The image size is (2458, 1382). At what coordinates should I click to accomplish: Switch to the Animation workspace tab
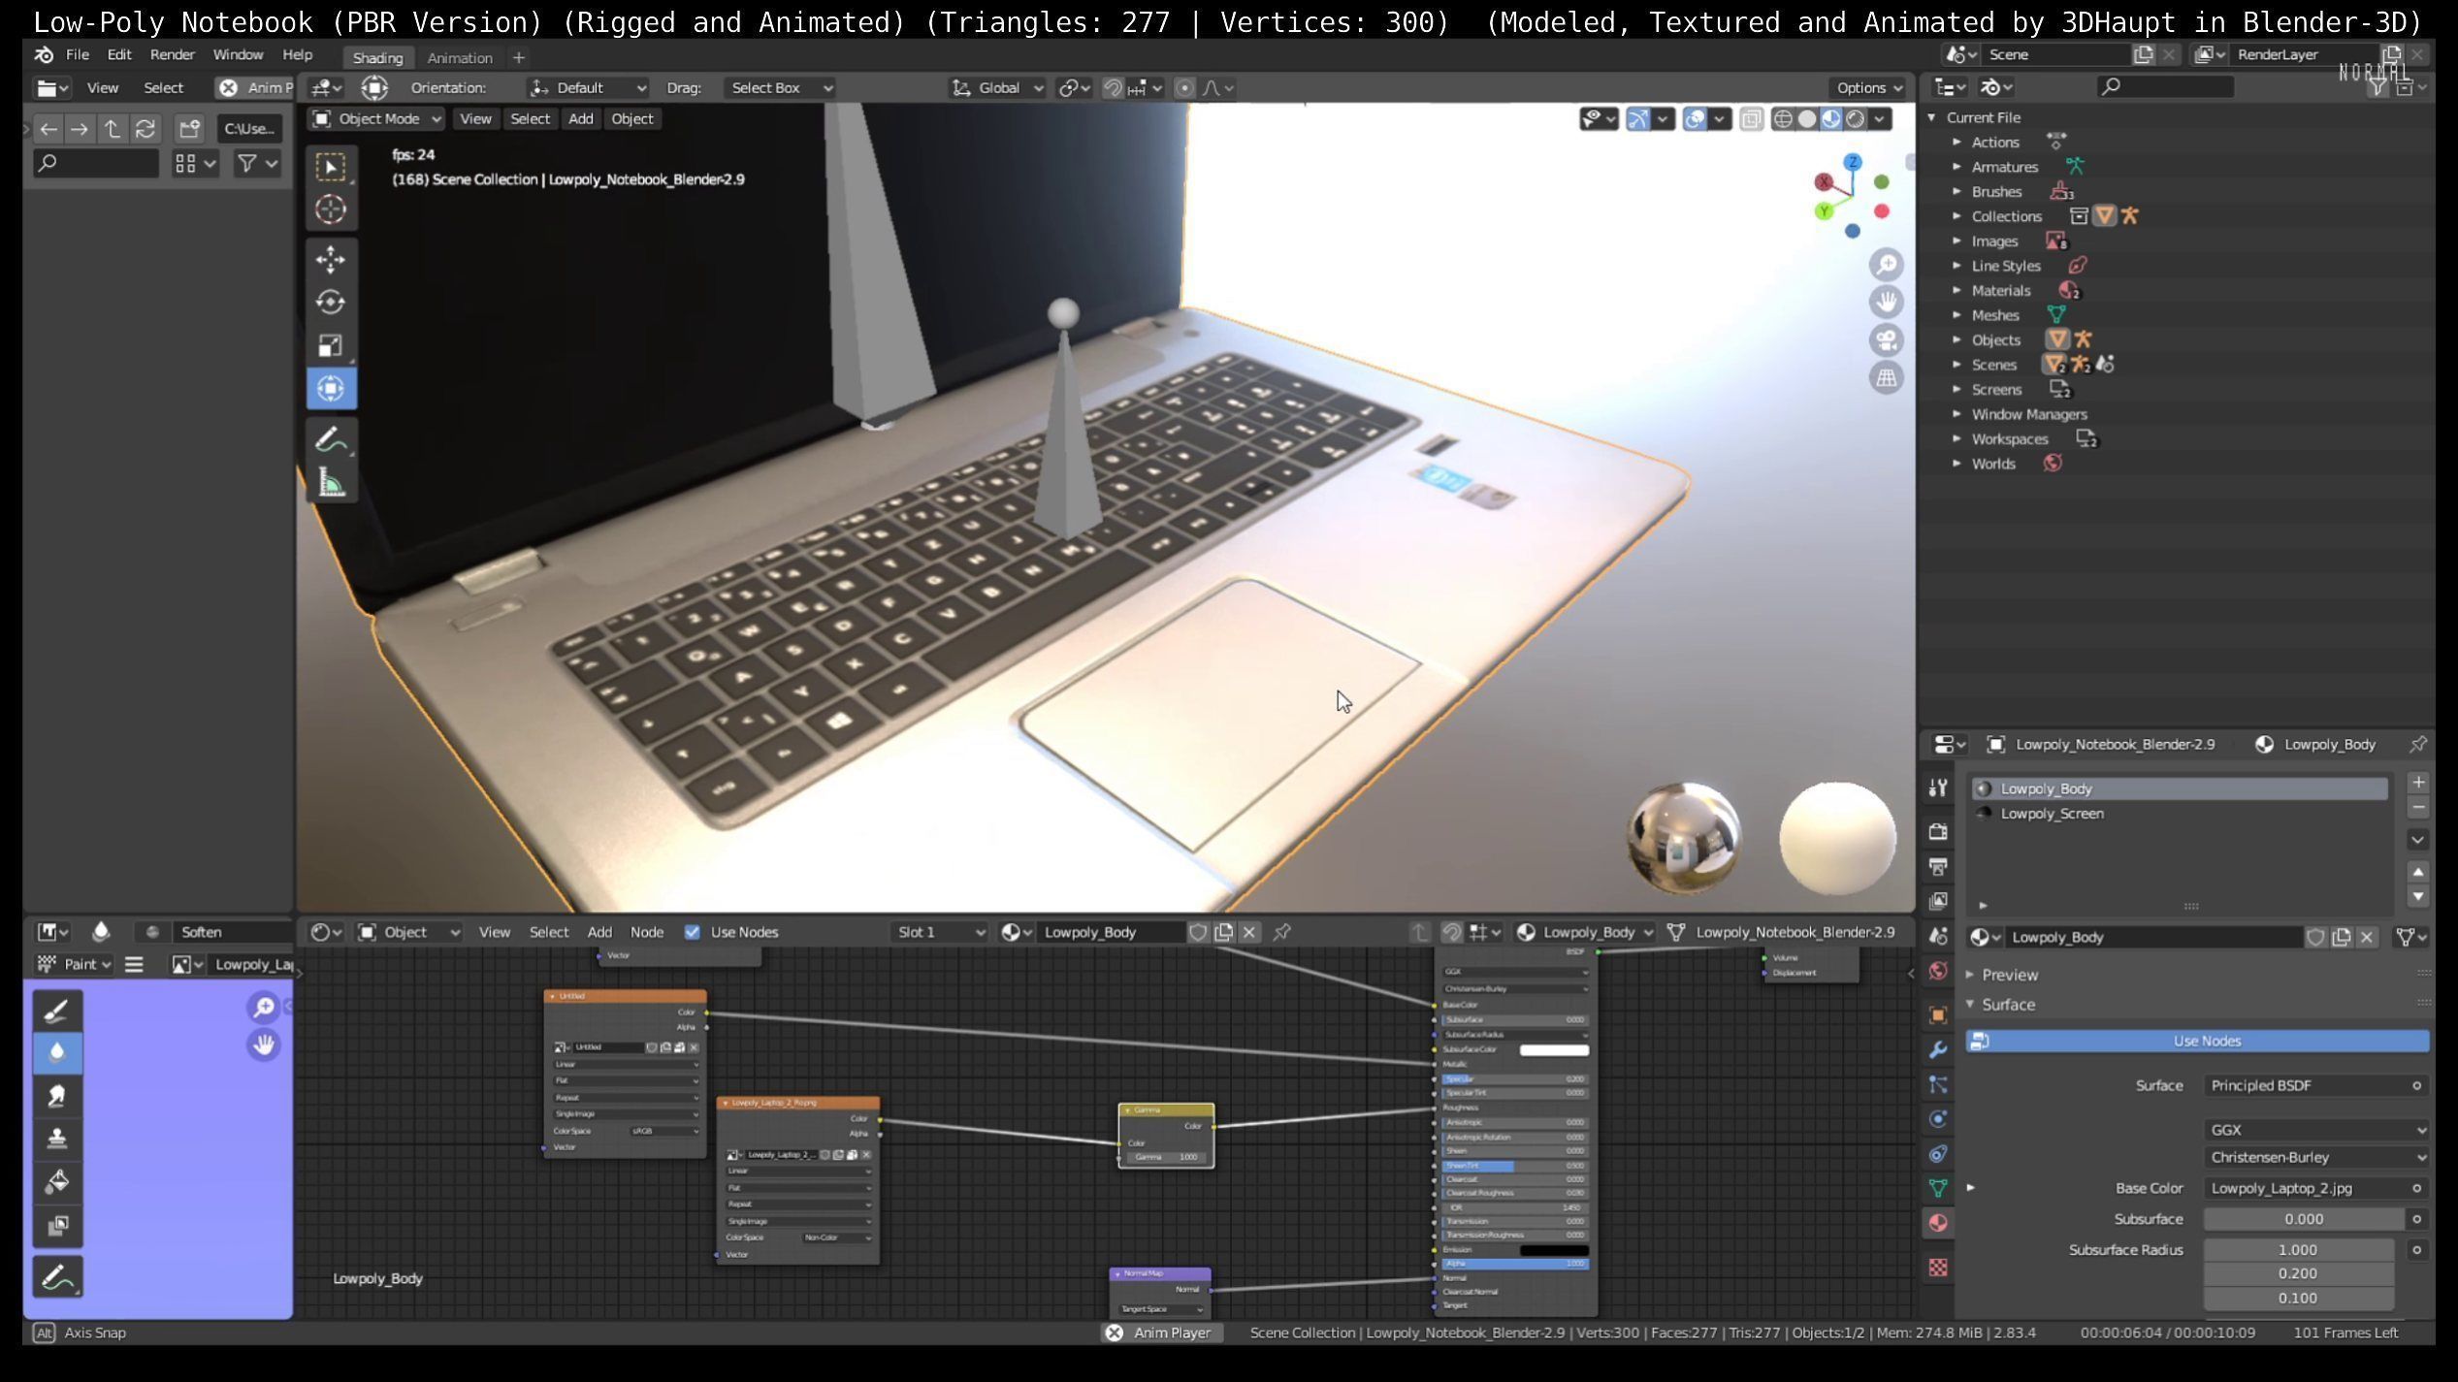tap(460, 58)
